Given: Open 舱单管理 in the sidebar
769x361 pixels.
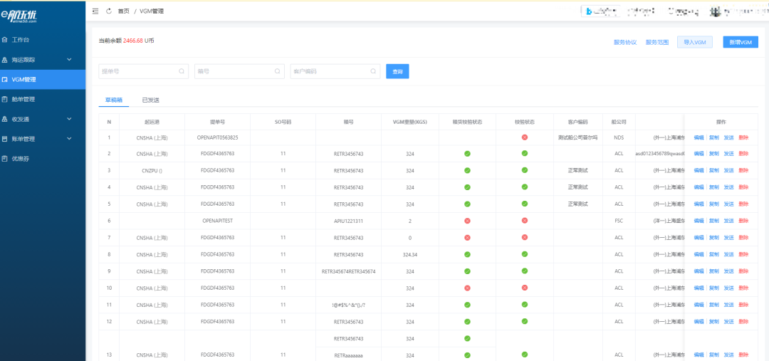Looking at the screenshot, I should tap(43, 99).
